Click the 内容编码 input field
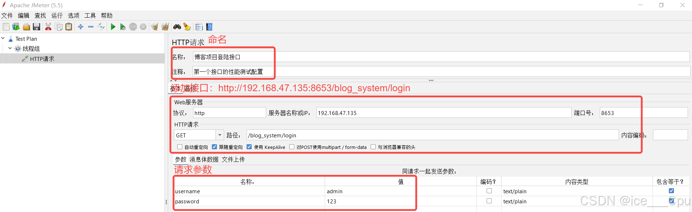692x212 pixels. pos(670,135)
